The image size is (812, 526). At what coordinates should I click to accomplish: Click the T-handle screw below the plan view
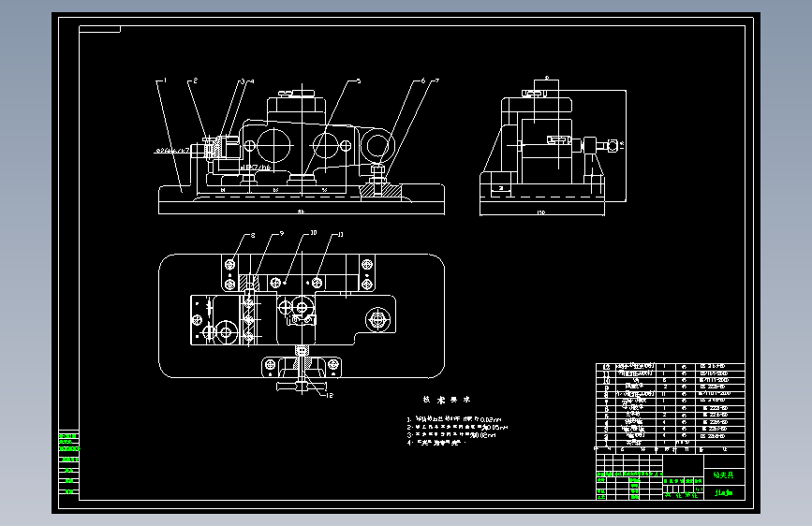(302, 386)
